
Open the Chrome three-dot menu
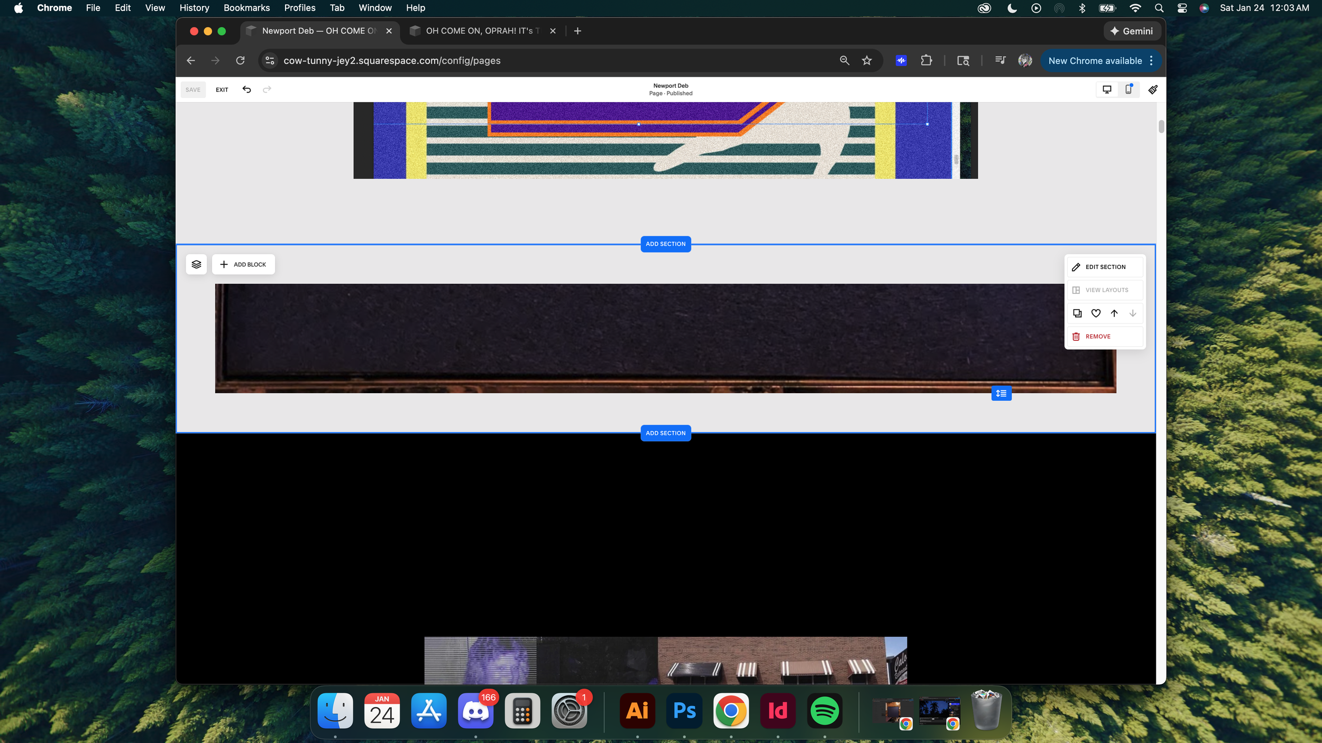1151,61
